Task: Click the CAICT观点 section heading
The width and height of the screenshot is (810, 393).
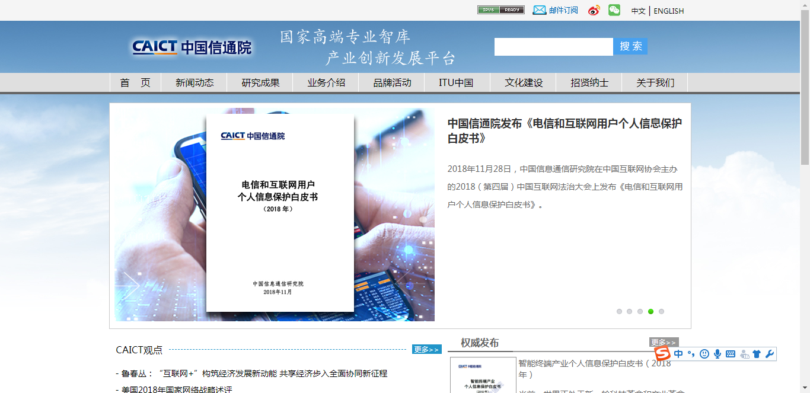Action: click(x=139, y=350)
